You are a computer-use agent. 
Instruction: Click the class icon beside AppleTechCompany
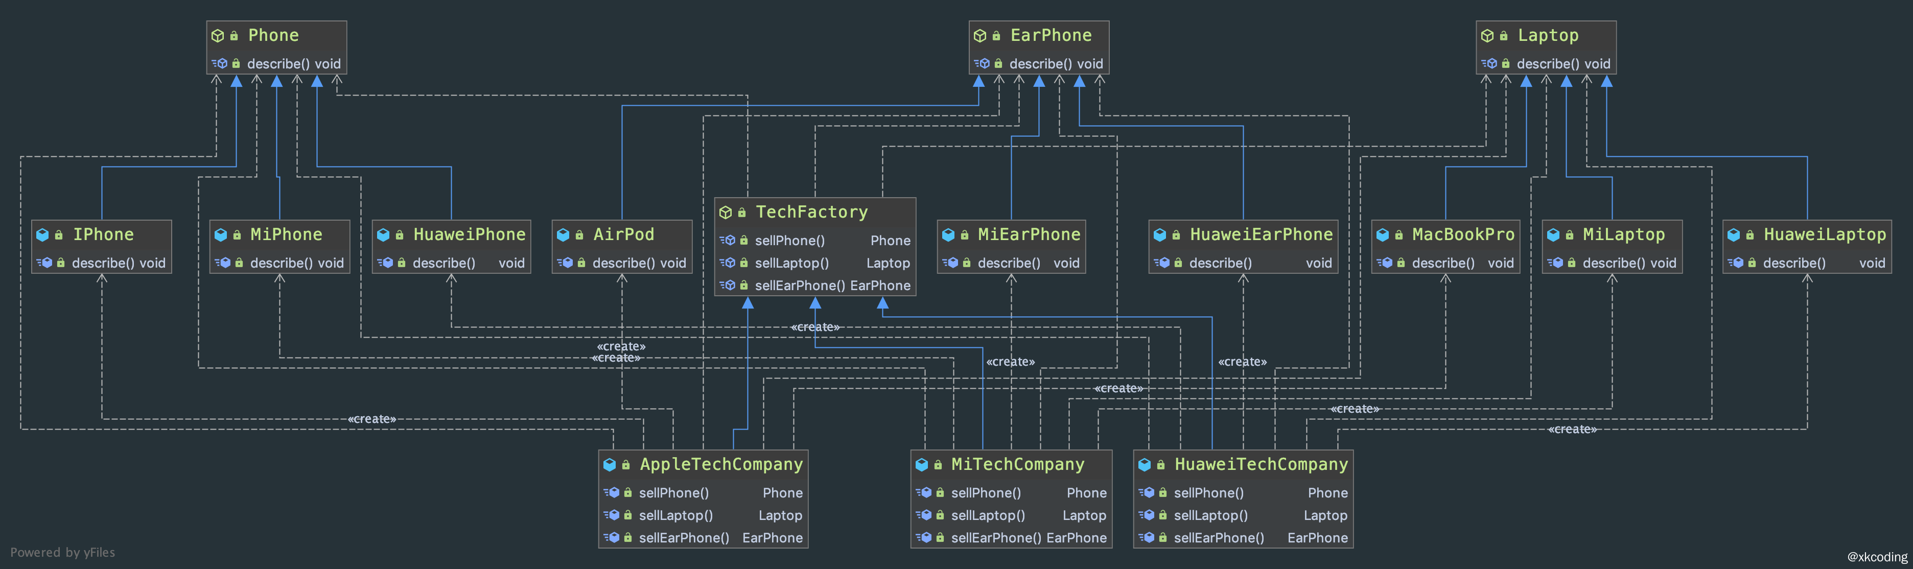point(610,465)
